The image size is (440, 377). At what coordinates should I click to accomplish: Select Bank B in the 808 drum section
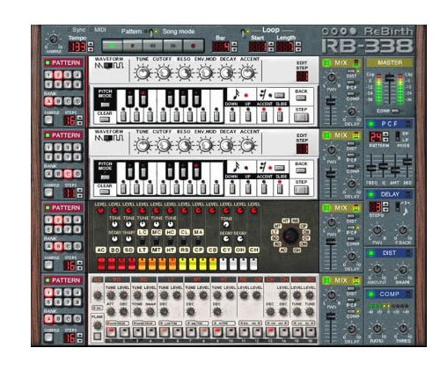coord(58,246)
